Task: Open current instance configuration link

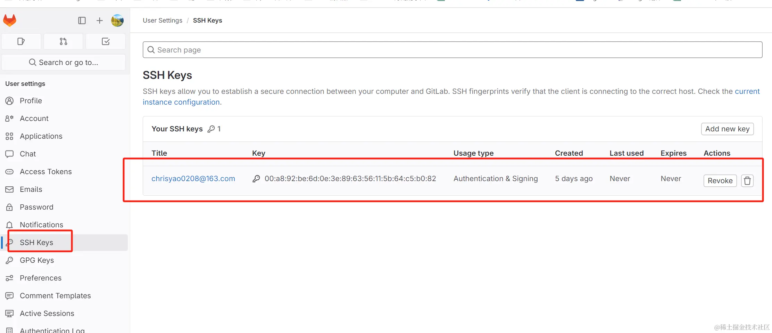Action: pyautogui.click(x=747, y=91)
